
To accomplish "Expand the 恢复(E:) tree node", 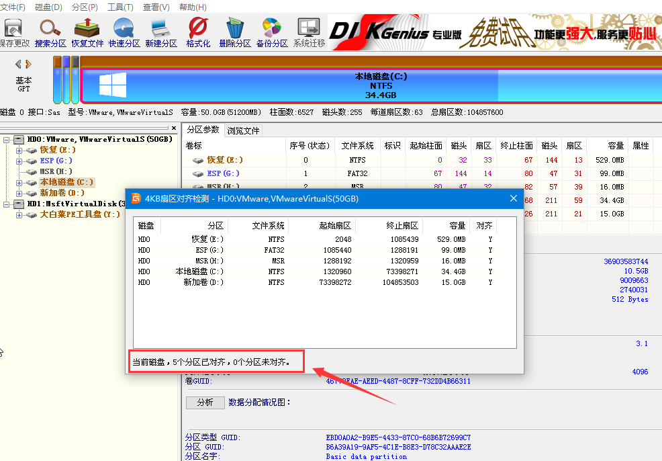I will click(19, 151).
